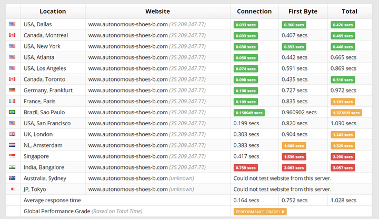The width and height of the screenshot is (379, 219).
Task: Click Dallas connection badge 0.033 secs
Action: pyautogui.click(x=246, y=25)
